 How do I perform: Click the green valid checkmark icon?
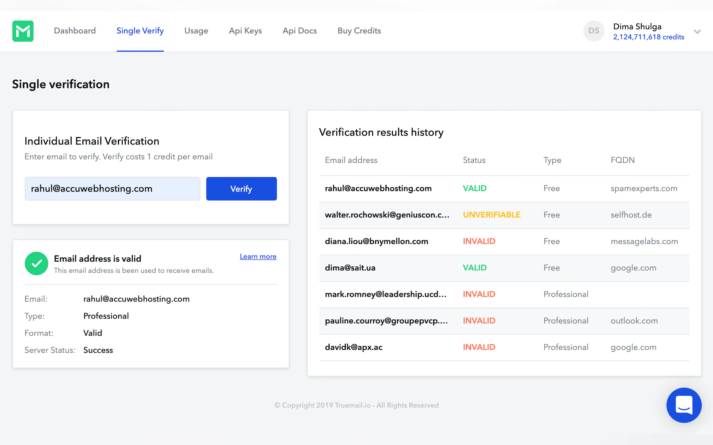click(x=36, y=263)
